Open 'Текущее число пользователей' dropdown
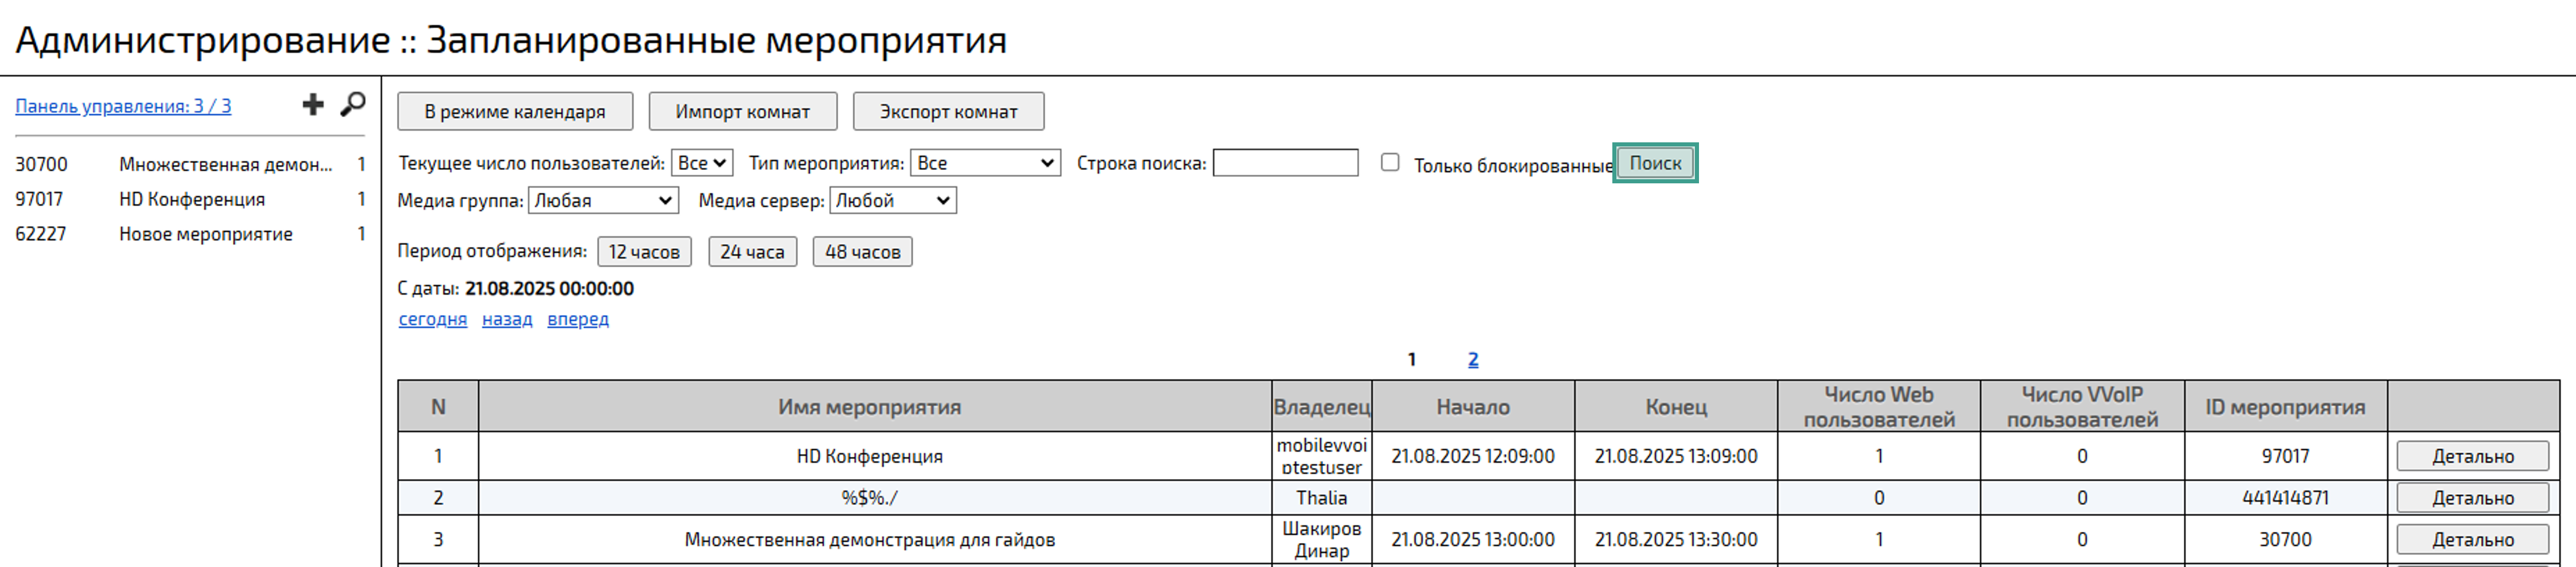This screenshot has height=567, width=2576. (x=702, y=163)
